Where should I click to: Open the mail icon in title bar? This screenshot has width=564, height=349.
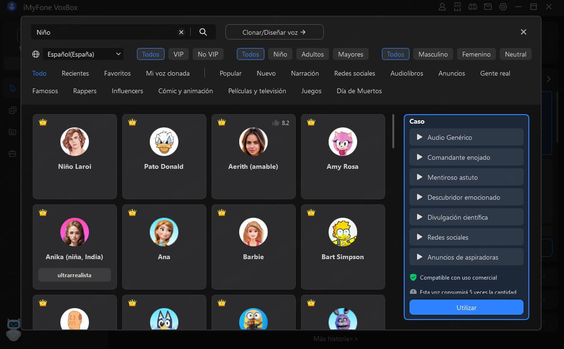487,7
